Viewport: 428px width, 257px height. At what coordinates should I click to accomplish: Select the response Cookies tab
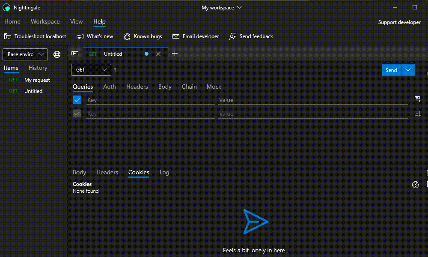(x=139, y=172)
